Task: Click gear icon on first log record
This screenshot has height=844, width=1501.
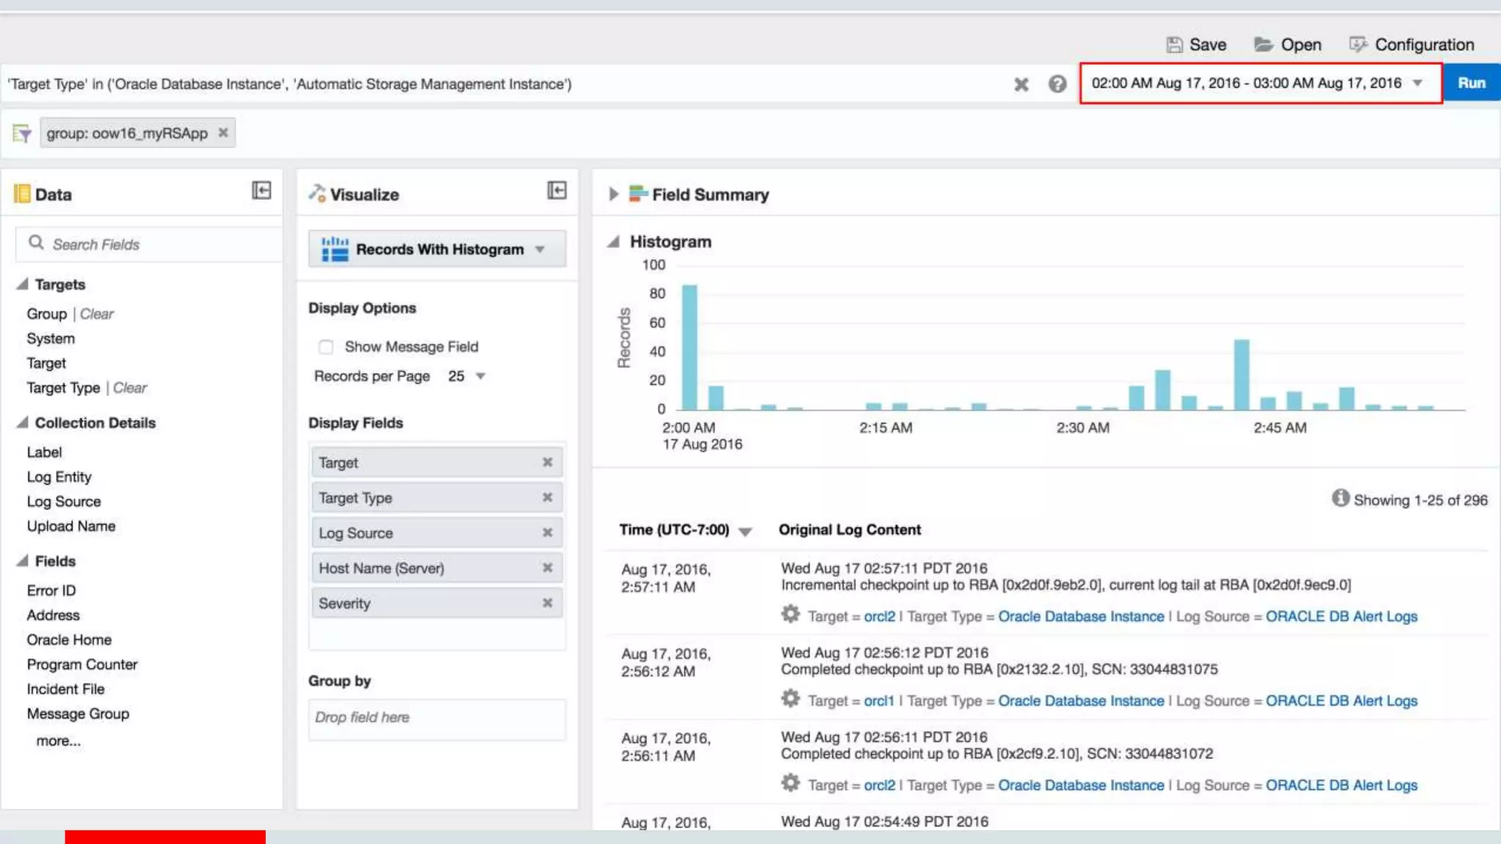Action: [790, 614]
